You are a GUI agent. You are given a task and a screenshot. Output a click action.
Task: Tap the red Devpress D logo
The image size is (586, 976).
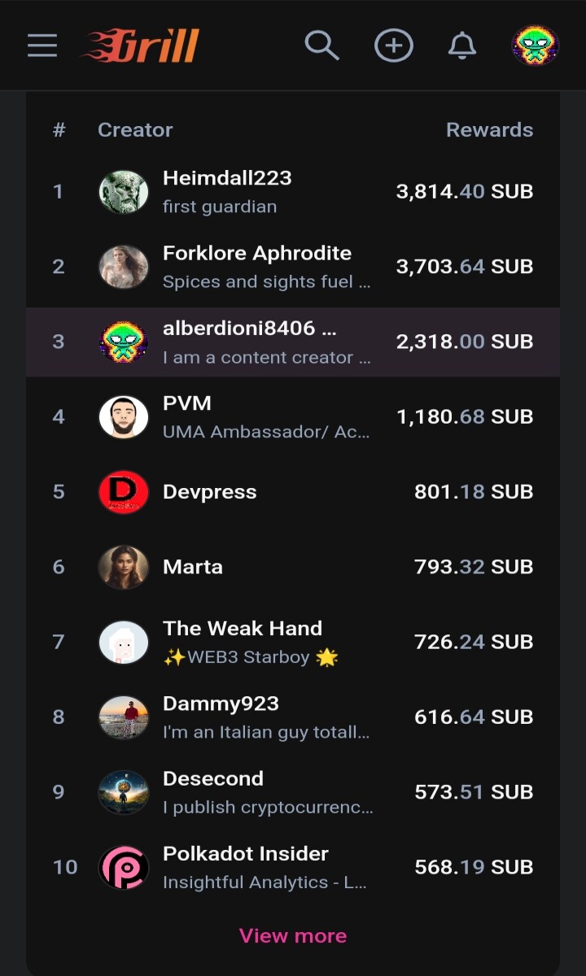pyautogui.click(x=124, y=492)
